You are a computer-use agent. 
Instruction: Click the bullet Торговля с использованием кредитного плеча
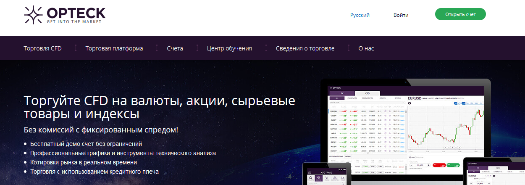coord(94,172)
